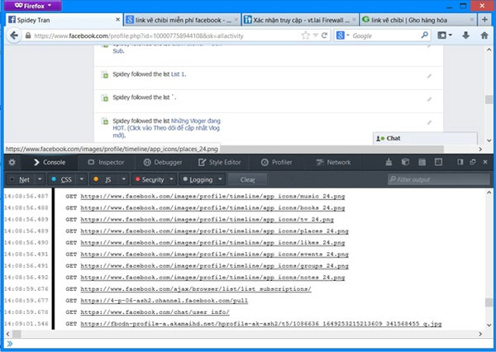Close the Spidey Tran tab
The height and width of the screenshot is (352, 496).
point(117,20)
